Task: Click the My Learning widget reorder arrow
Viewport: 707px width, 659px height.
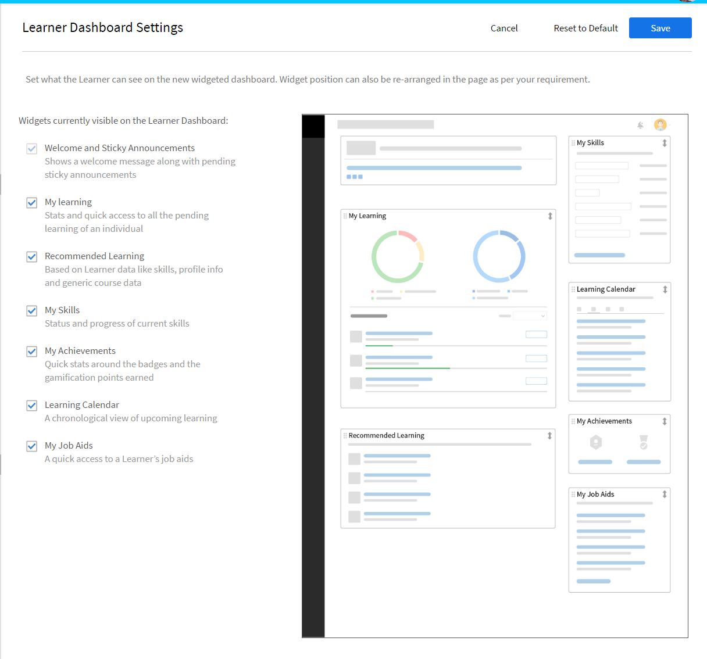Action: click(550, 216)
